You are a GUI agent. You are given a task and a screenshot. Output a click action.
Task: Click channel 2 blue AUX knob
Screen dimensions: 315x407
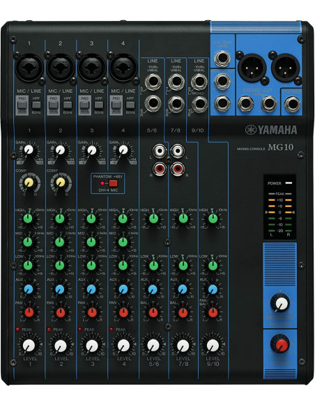click(60, 289)
